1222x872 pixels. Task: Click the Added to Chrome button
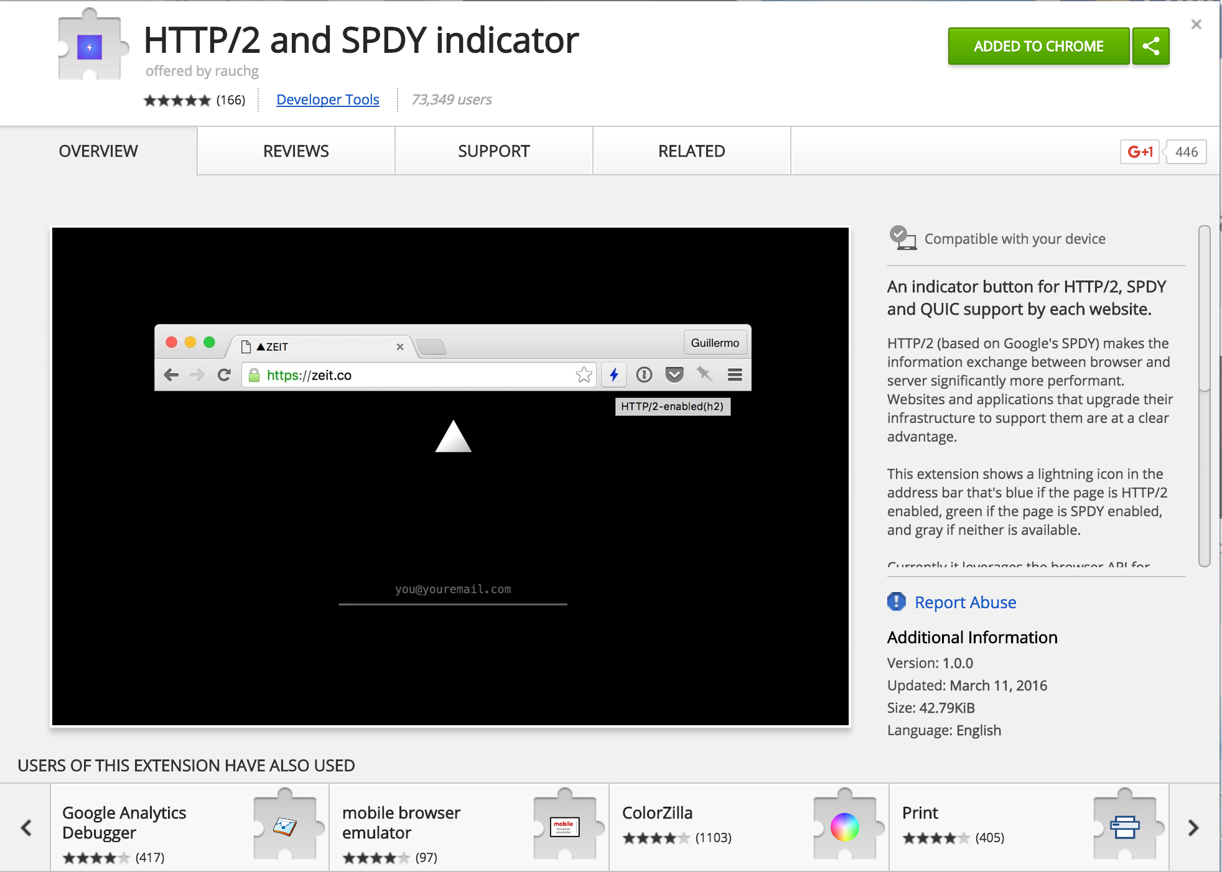tap(1038, 46)
